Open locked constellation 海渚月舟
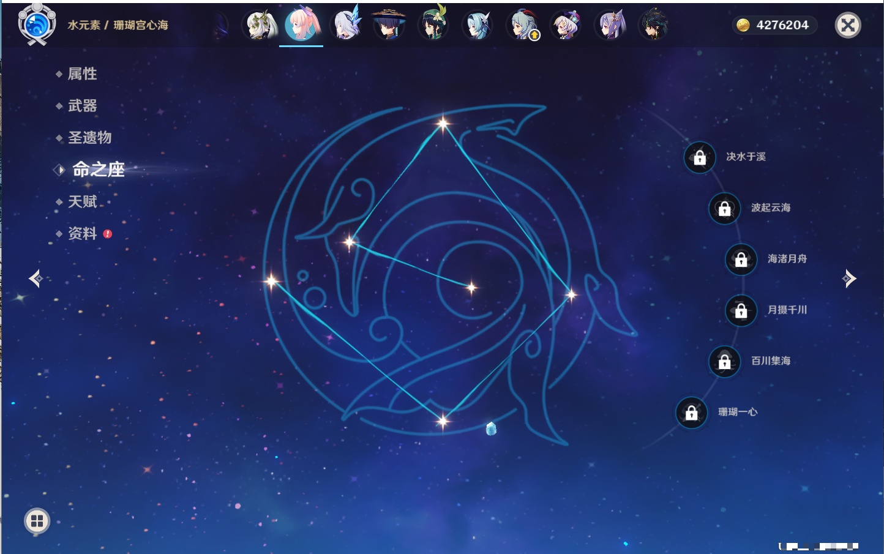The height and width of the screenshot is (554, 884). (x=741, y=259)
